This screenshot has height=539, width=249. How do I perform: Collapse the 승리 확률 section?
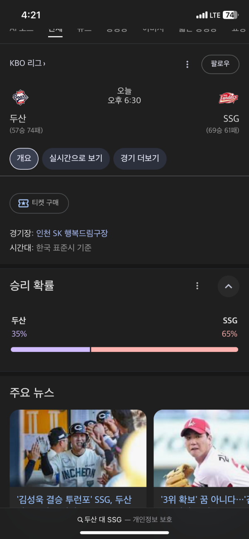pos(228,286)
